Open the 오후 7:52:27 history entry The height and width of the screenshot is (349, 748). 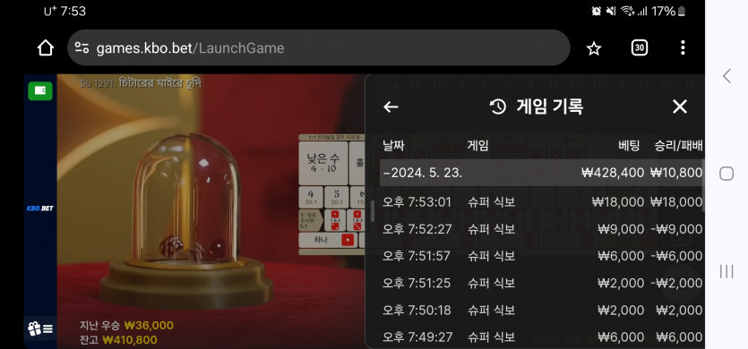click(x=542, y=229)
